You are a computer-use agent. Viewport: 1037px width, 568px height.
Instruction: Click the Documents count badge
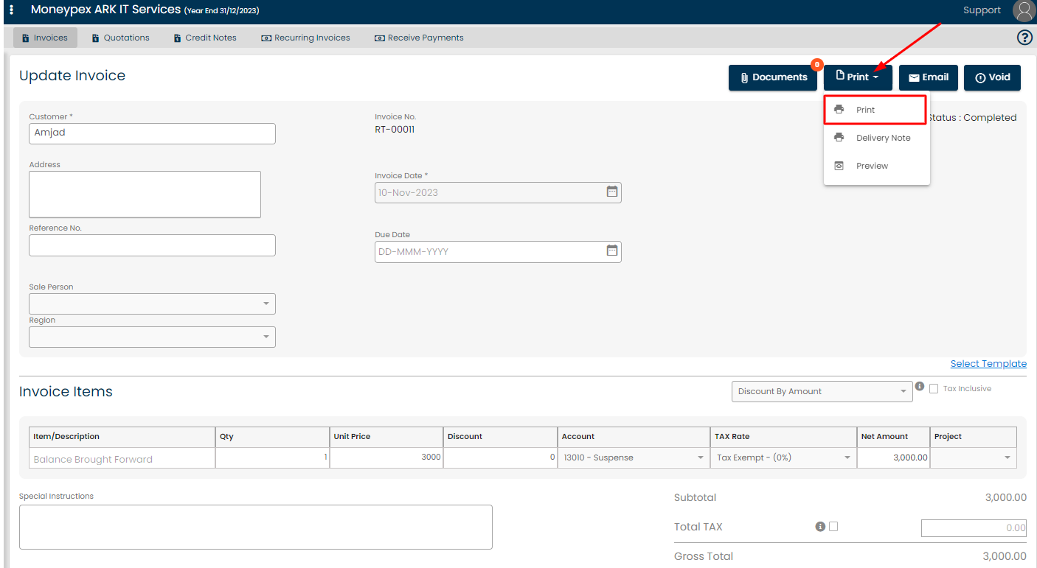[816, 65]
